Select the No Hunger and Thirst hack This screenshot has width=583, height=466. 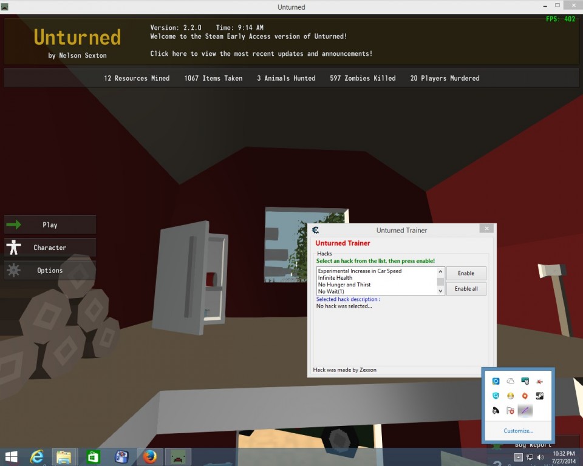coord(344,285)
